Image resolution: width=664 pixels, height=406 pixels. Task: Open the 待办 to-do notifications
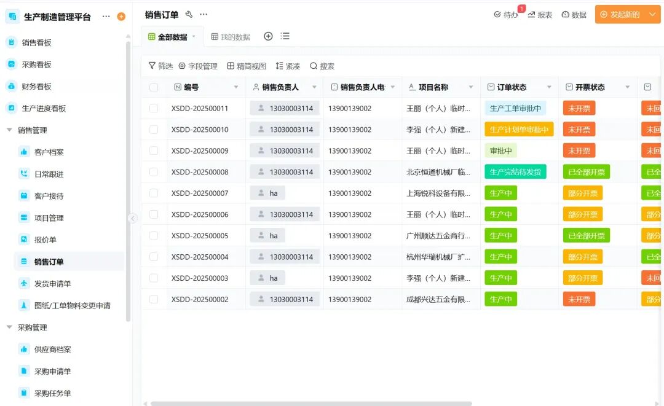tap(506, 15)
